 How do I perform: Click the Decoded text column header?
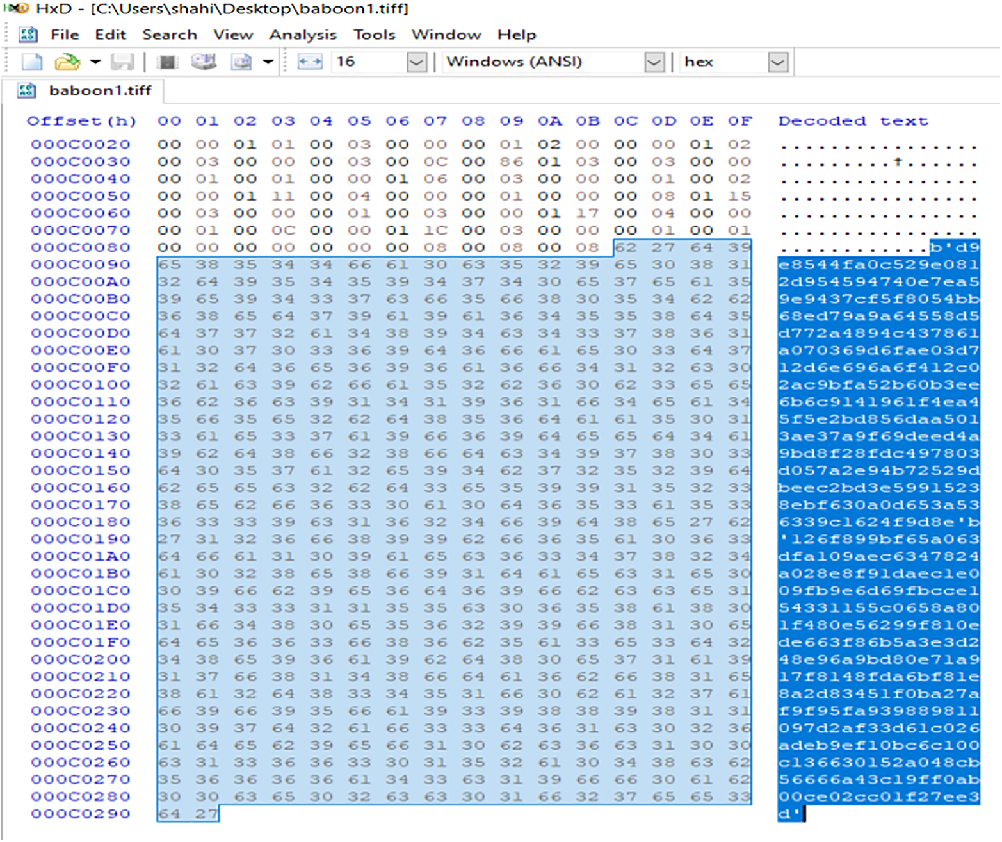(852, 121)
